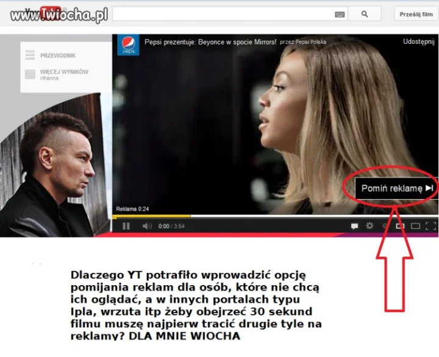
Task: Pause the video playback
Action: (x=126, y=226)
